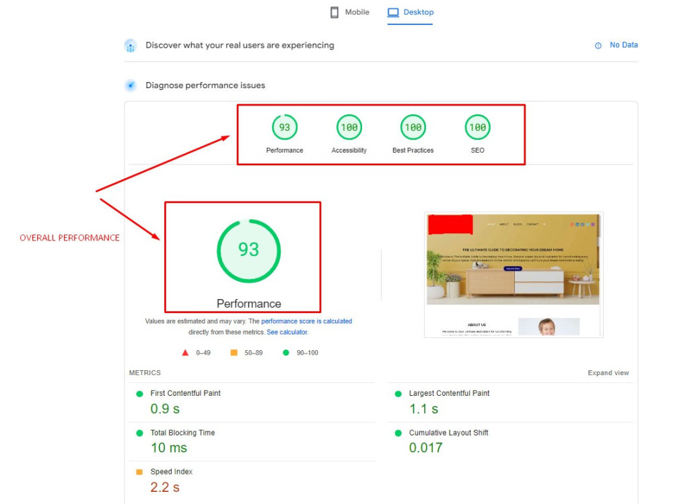Open the performance score is calculated link
Viewport: 673px width, 504px height.
(x=306, y=321)
